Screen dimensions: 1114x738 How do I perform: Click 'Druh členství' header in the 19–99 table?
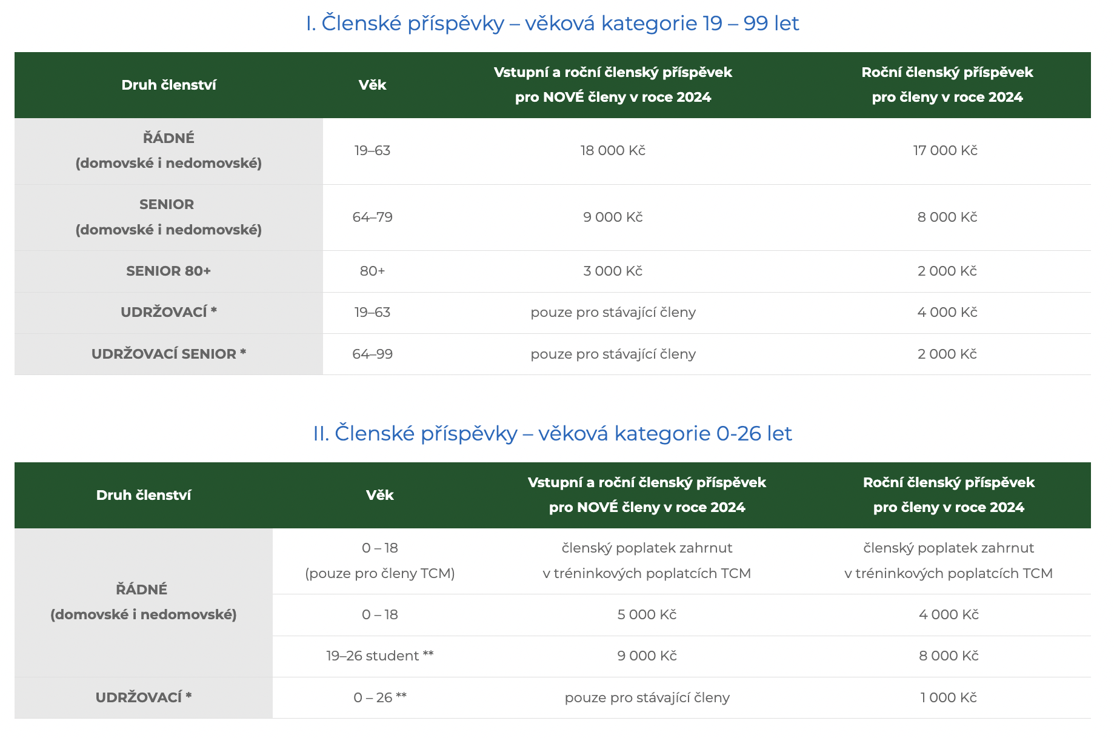pyautogui.click(x=168, y=85)
